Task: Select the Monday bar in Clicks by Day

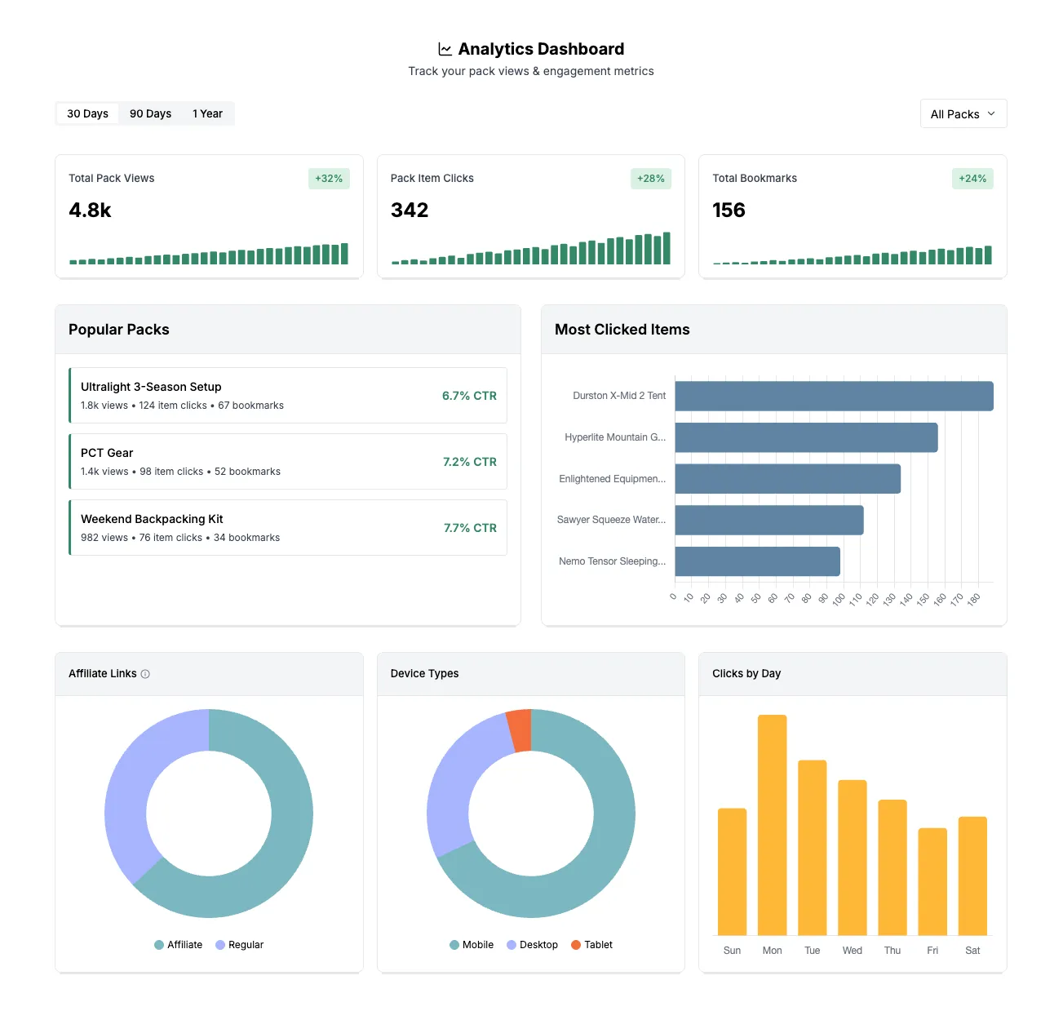Action: [x=772, y=824]
